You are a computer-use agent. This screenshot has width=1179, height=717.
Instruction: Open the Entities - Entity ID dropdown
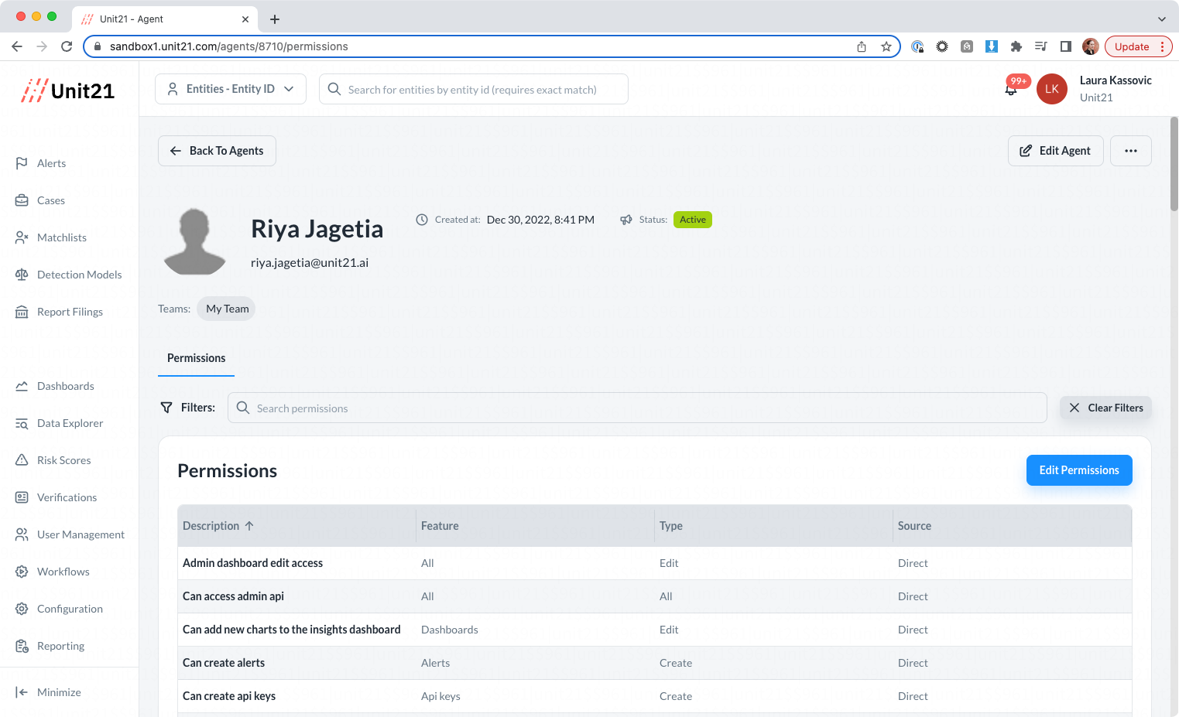pos(231,89)
